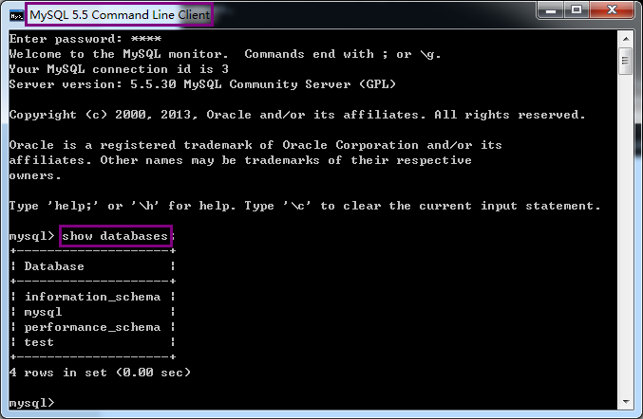The height and width of the screenshot is (419, 643).
Task: Click the 'Welcome to the MySQL monitor' line
Action: [x=225, y=54]
